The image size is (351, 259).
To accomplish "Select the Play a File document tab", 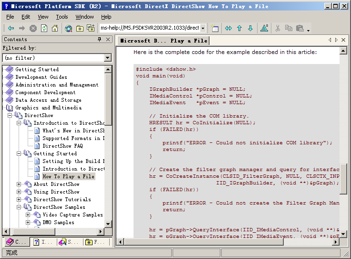I will [164, 41].
